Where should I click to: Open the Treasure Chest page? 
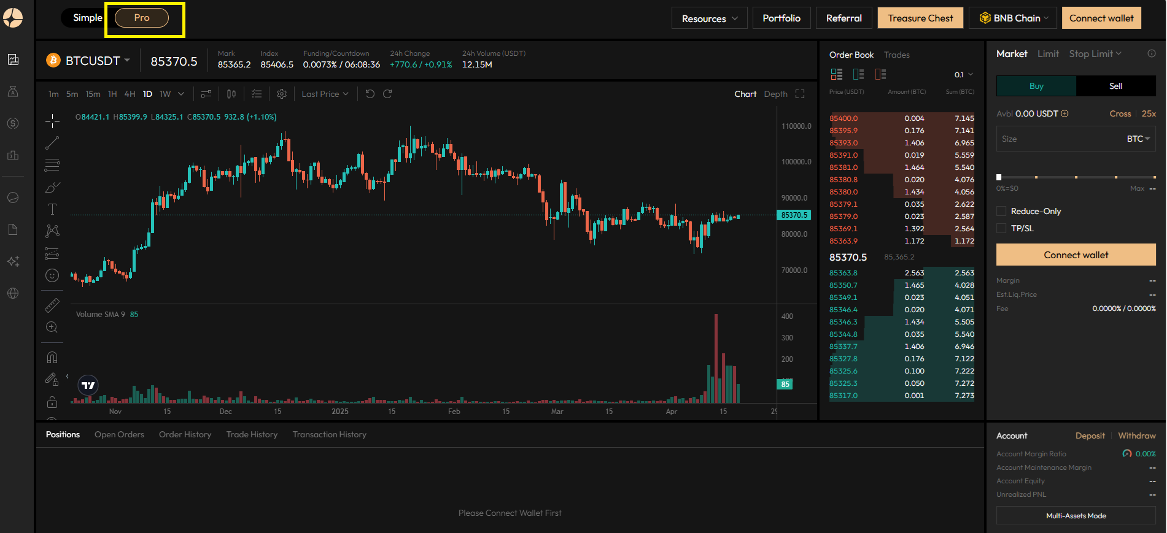click(x=920, y=18)
